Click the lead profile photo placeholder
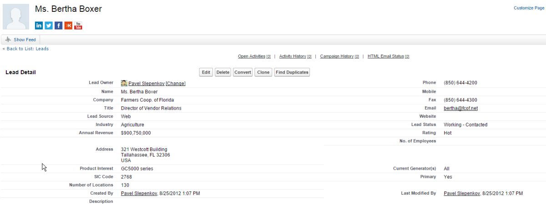Image resolution: width=546 pixels, height=206 pixels. pyautogui.click(x=16, y=17)
